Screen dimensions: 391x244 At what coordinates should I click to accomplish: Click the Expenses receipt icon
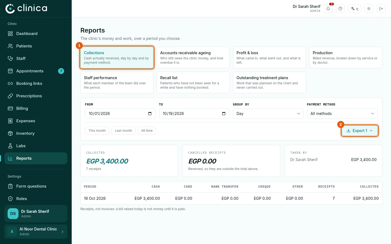click(10, 121)
